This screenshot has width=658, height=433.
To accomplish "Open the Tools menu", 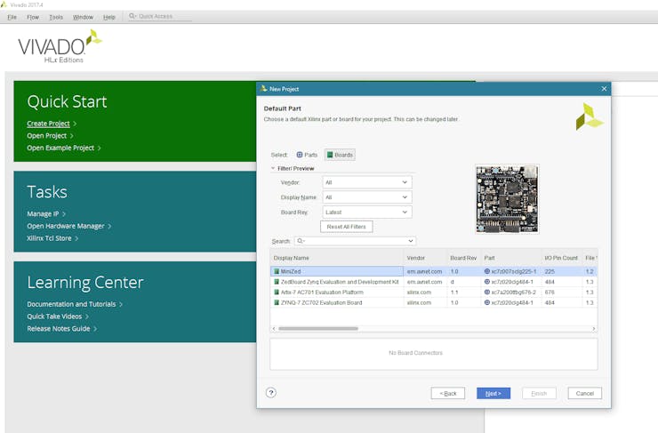I will pyautogui.click(x=56, y=17).
